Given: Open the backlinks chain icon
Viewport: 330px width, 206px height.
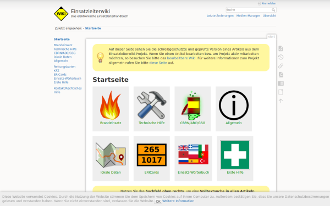Looking at the screenshot, I should click(x=280, y=66).
